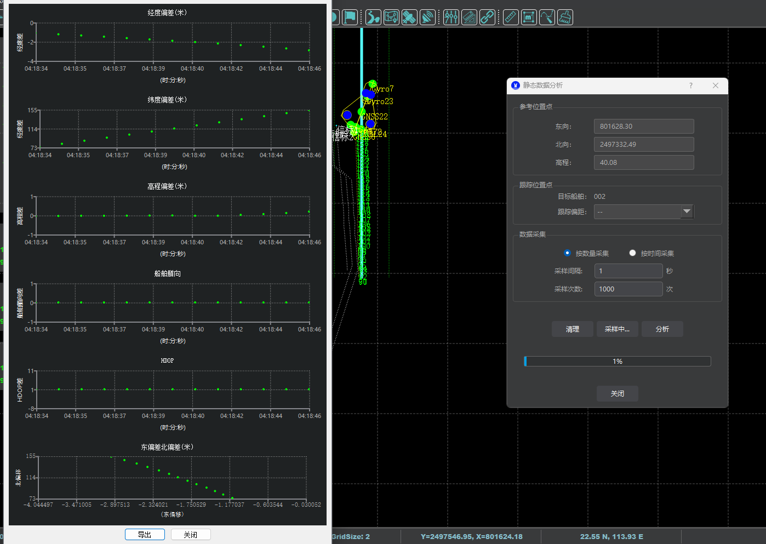Click the 22.55 N, 113.93 E status entry

click(x=611, y=537)
